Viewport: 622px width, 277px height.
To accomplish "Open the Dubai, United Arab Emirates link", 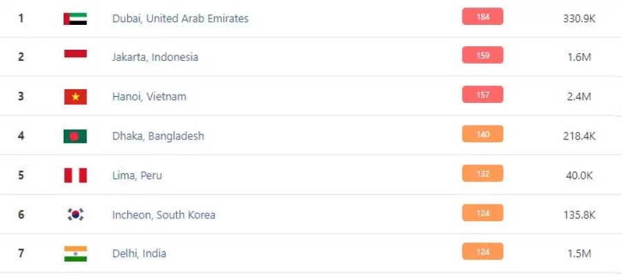I will pyautogui.click(x=180, y=19).
